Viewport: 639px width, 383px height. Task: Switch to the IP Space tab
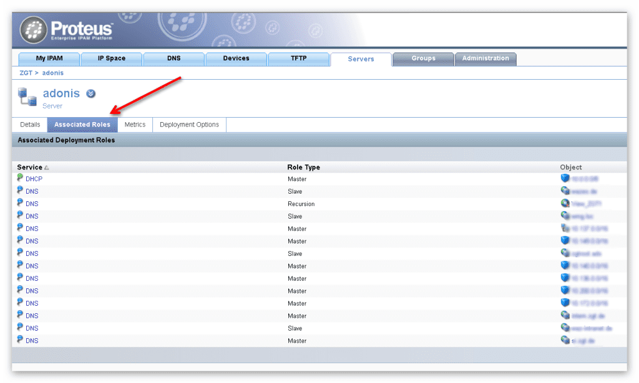pyautogui.click(x=112, y=59)
